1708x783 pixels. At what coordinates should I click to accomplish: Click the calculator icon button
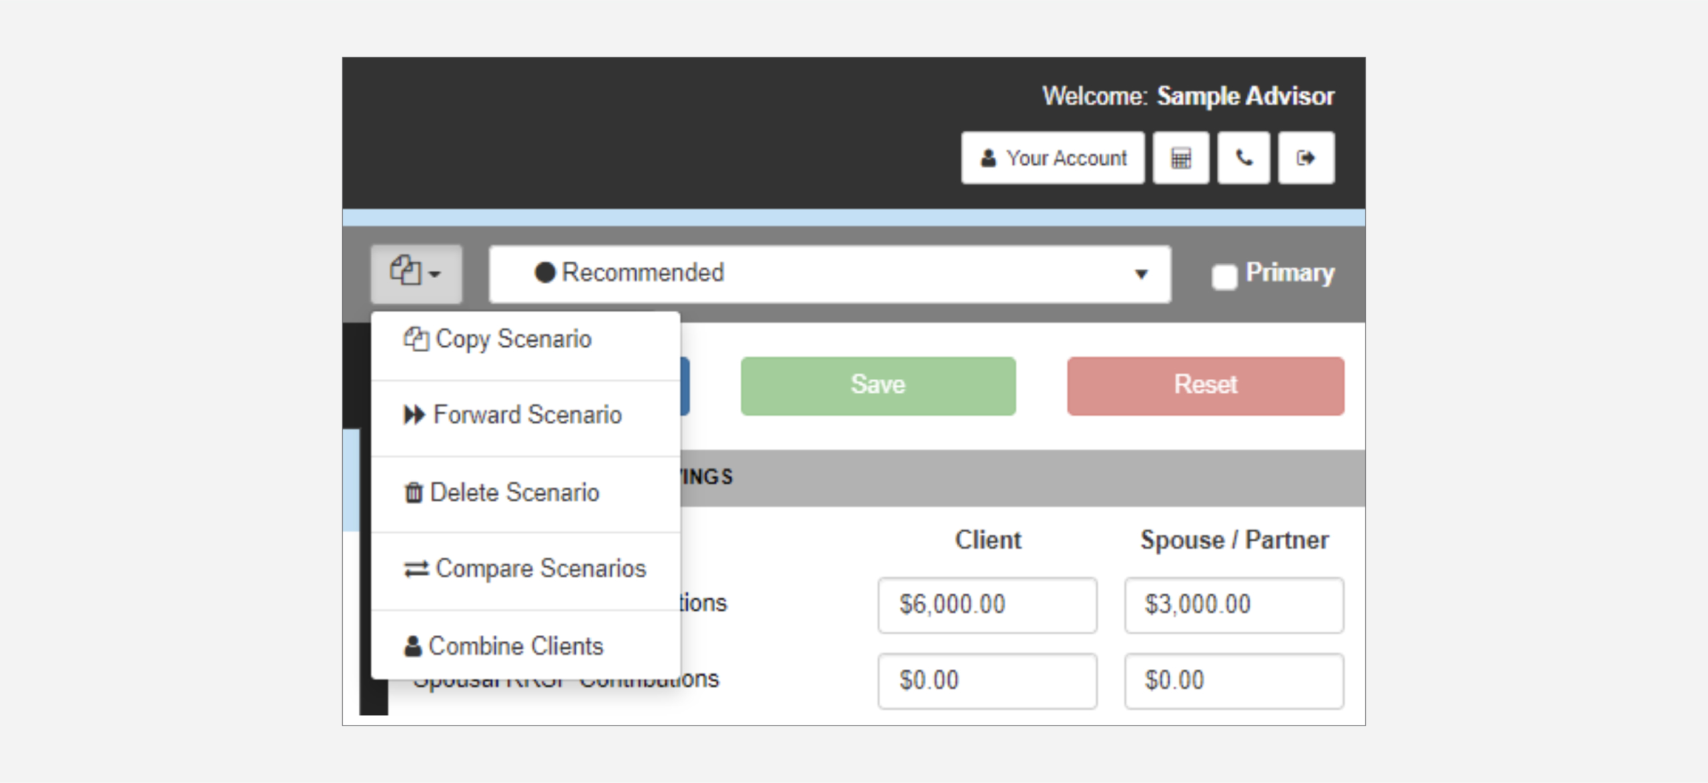(x=1180, y=158)
